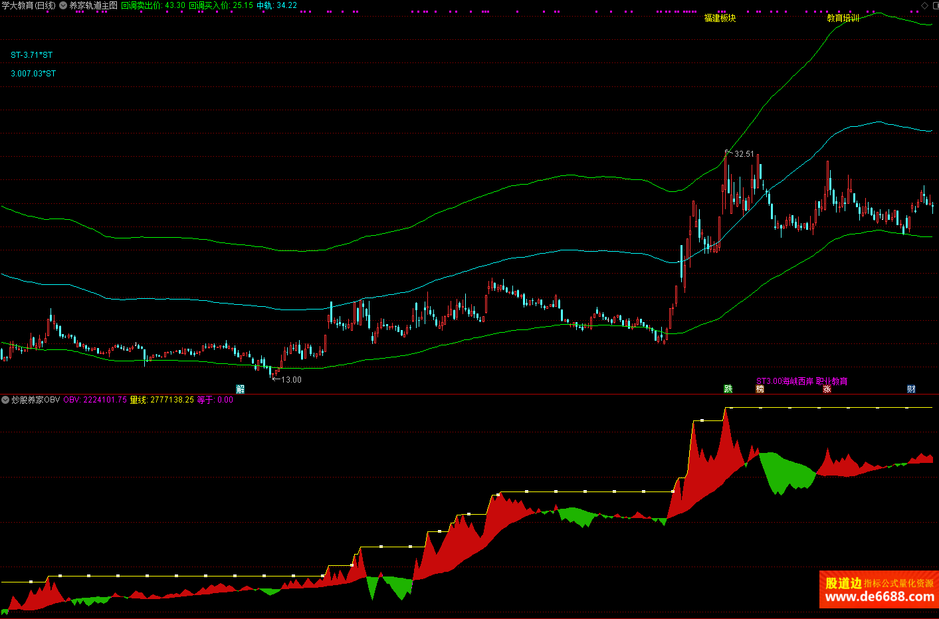Viewport: 939px width, 619px height.
Task: Click the 福建板块 sector label
Action: coord(720,18)
